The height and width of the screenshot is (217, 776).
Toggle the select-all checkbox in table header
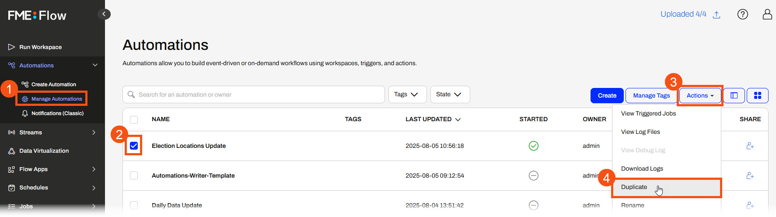134,119
